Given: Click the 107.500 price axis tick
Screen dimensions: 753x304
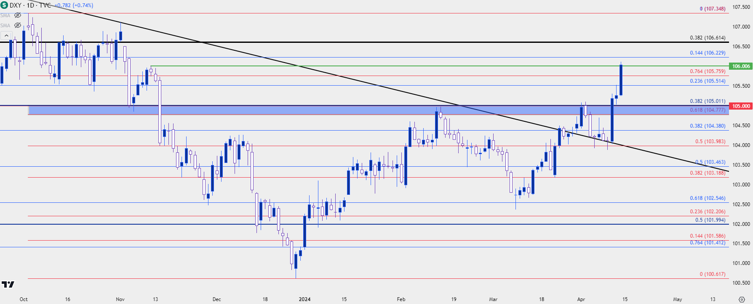Looking at the screenshot, I should pyautogui.click(x=741, y=7).
